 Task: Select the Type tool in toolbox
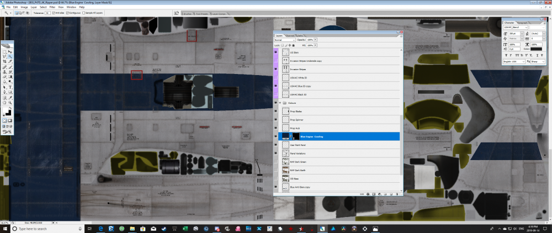[x=10, y=87]
